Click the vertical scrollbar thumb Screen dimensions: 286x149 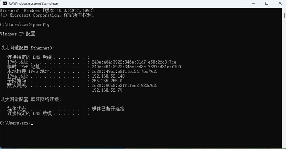click(284, 15)
